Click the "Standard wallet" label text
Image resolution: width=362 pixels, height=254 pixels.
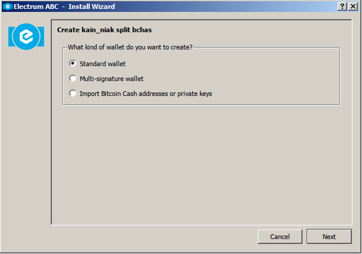(102, 64)
